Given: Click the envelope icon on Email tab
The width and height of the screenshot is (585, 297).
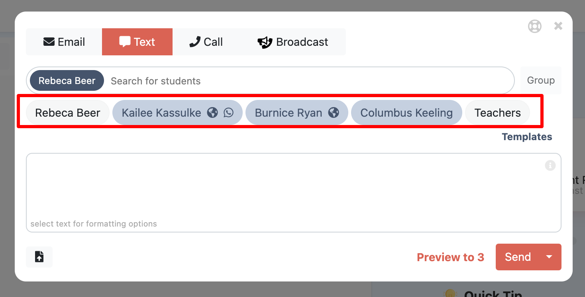Looking at the screenshot, I should (x=49, y=42).
